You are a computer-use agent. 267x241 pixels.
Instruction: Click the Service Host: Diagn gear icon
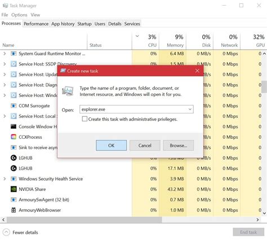point(14,85)
